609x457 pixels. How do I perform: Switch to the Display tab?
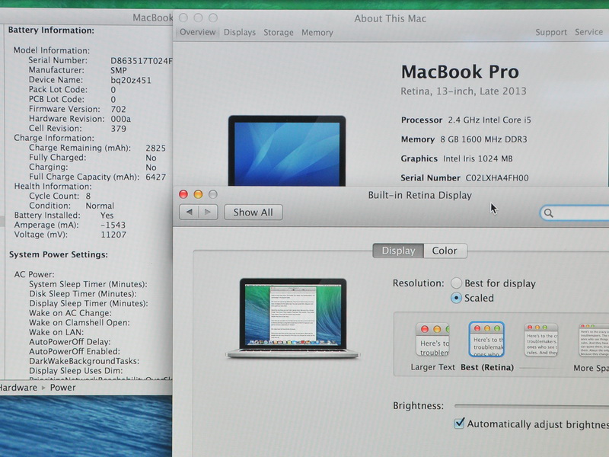tap(398, 251)
